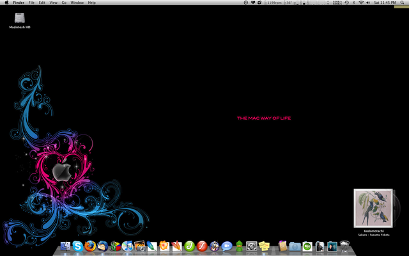409x256 pixels.
Task: Click the Sat 11:45 PM clock
Action: 385,3
